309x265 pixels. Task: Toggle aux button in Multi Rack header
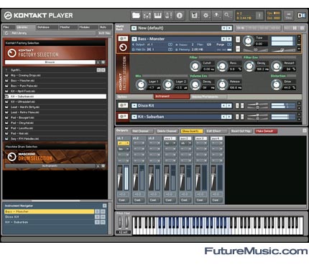(x=287, y=28)
